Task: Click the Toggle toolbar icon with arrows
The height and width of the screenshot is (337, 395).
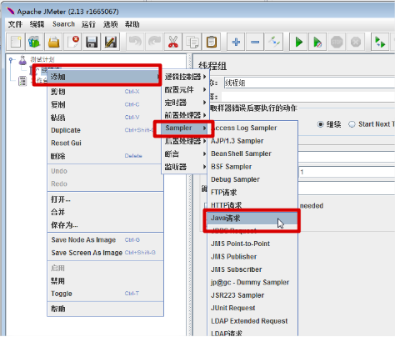Action: [x=274, y=43]
